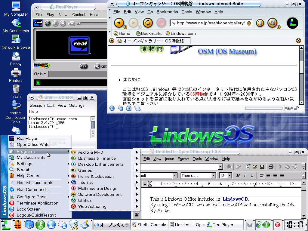Open the Bookmarks menu in the browser menu bar
The height and width of the screenshot is (231, 308).
167,12
